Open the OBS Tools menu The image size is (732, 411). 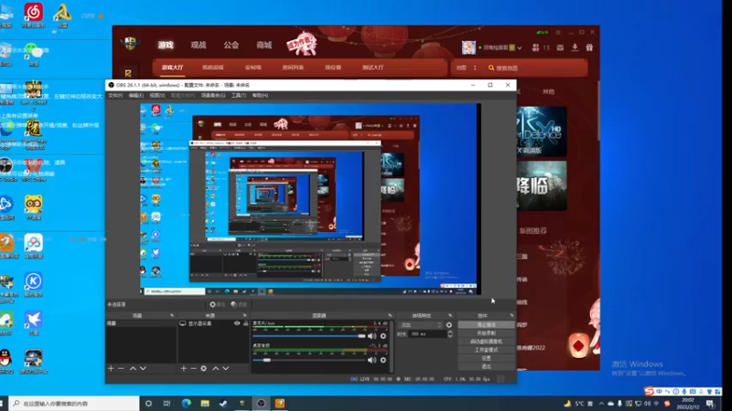pyautogui.click(x=239, y=95)
